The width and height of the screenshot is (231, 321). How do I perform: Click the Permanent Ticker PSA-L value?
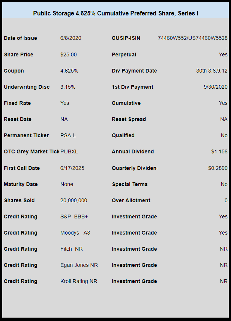[68, 136]
